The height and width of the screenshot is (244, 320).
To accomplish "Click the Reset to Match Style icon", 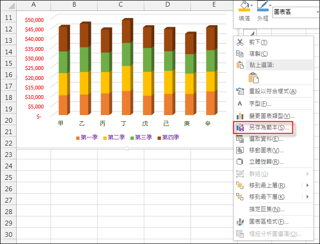I will (240, 91).
